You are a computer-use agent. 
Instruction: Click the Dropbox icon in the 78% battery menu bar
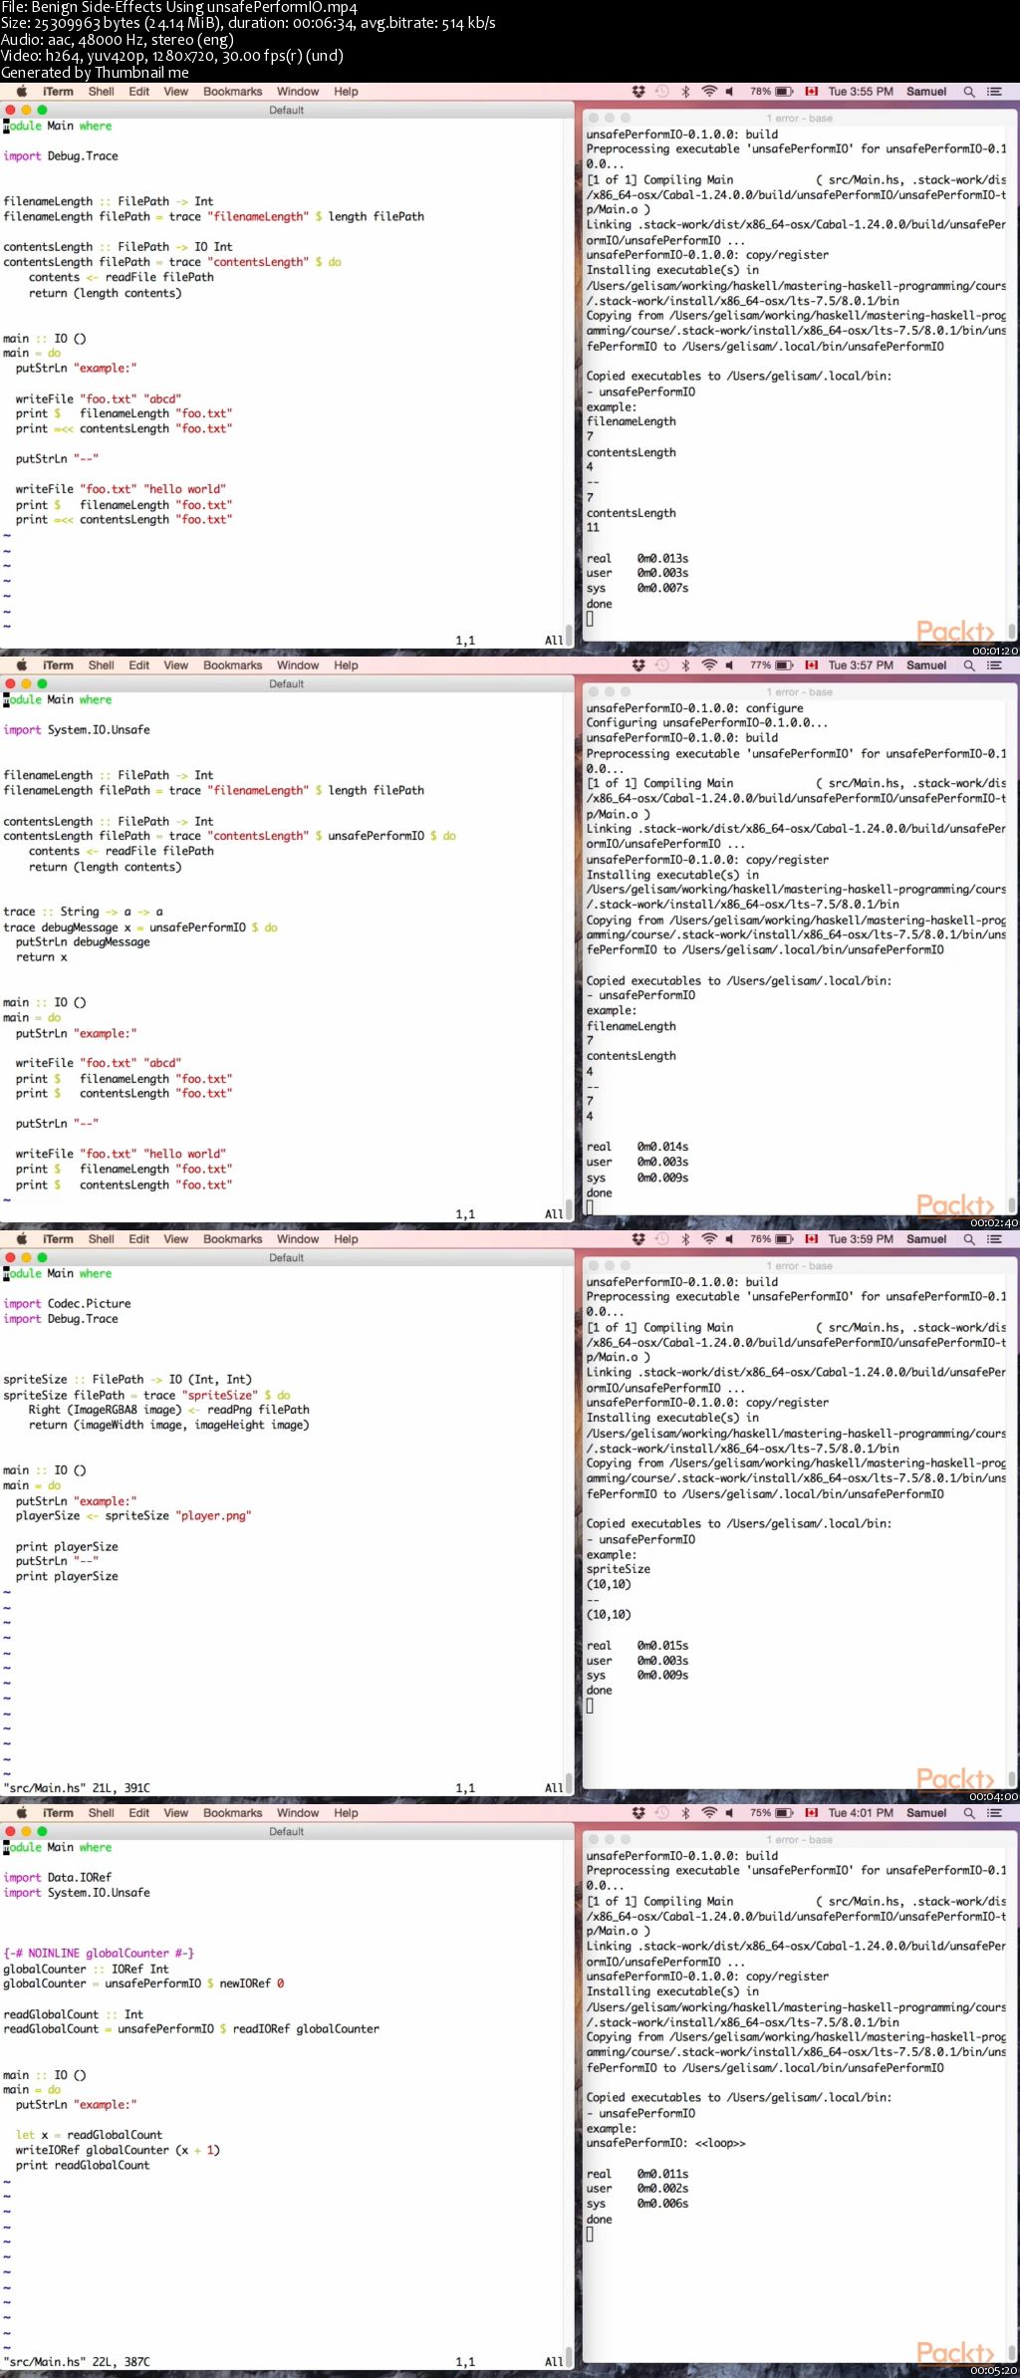coord(638,92)
